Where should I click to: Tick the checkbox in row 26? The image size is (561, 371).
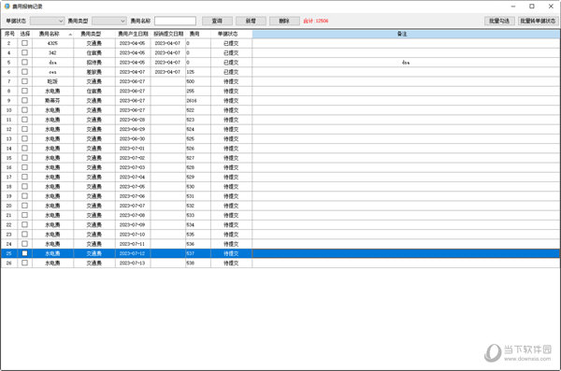coord(24,263)
